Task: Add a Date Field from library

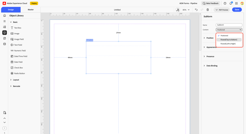Action: pos(16,62)
